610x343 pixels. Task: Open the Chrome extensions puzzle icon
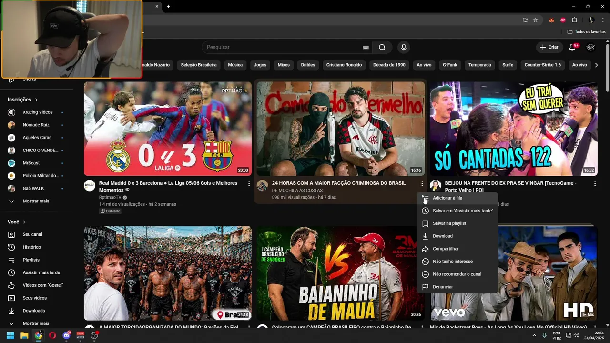(x=574, y=20)
